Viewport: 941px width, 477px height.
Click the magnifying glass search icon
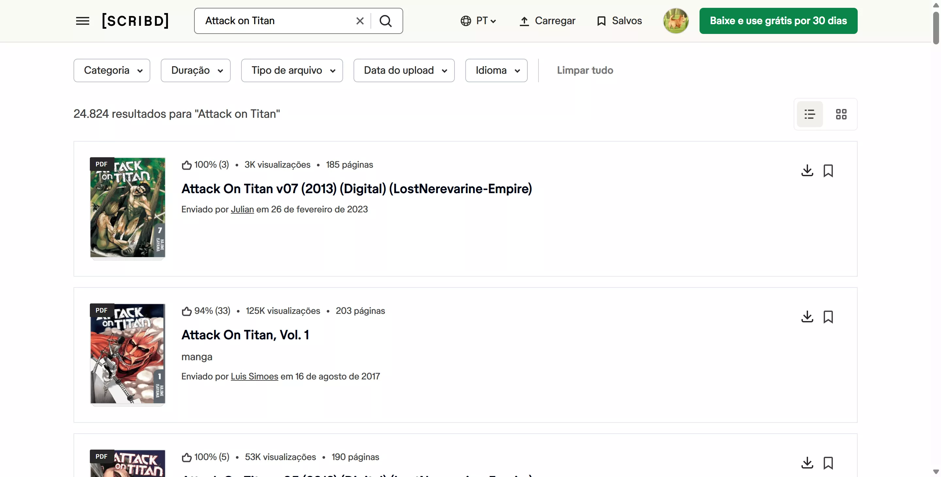pyautogui.click(x=386, y=21)
